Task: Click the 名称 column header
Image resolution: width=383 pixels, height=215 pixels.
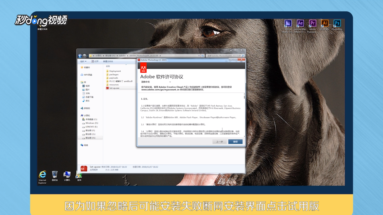Action: tap(108, 66)
